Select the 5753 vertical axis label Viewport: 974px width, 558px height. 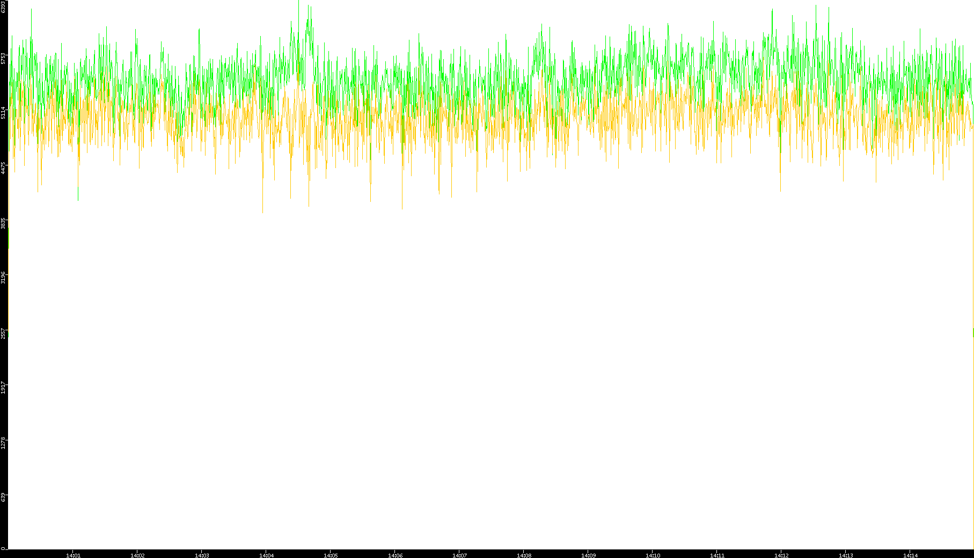4,58
